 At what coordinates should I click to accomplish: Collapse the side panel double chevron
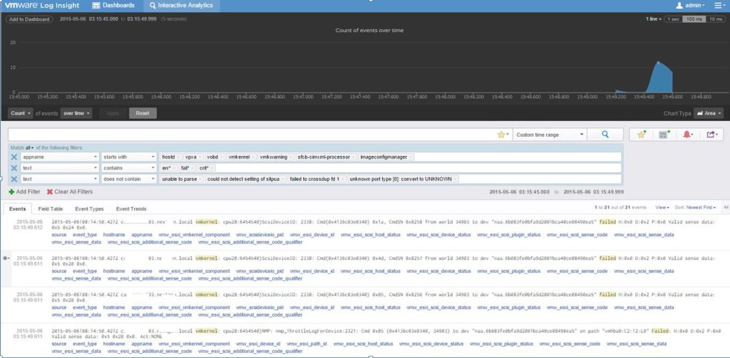click(725, 207)
